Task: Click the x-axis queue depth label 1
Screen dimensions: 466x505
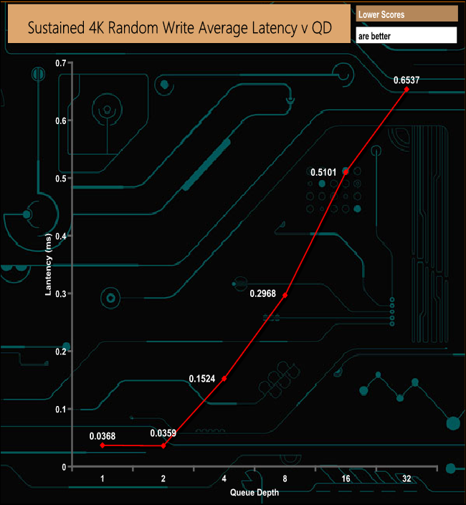Action: [x=103, y=478]
